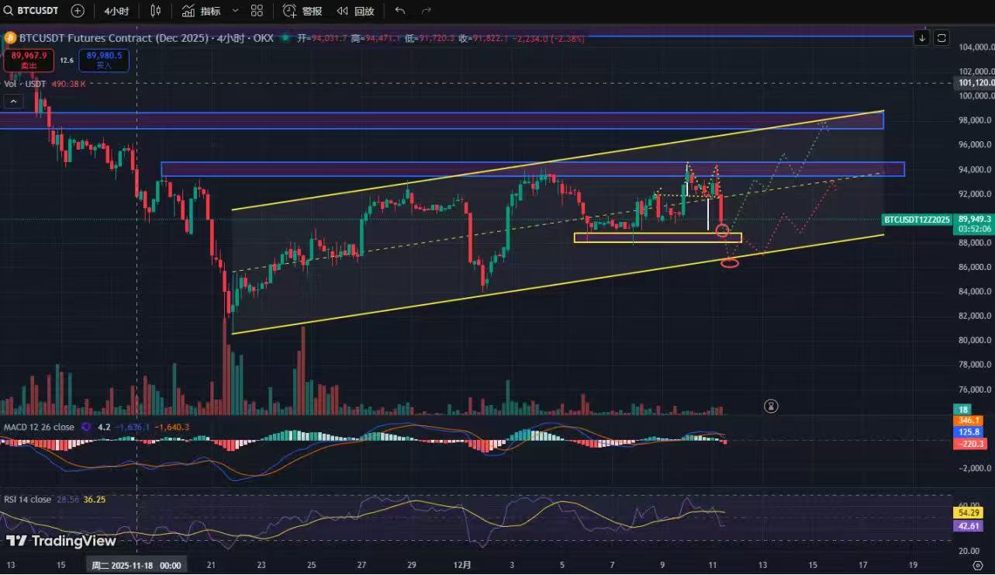Open the candlestick chart style picker

pyautogui.click(x=156, y=11)
